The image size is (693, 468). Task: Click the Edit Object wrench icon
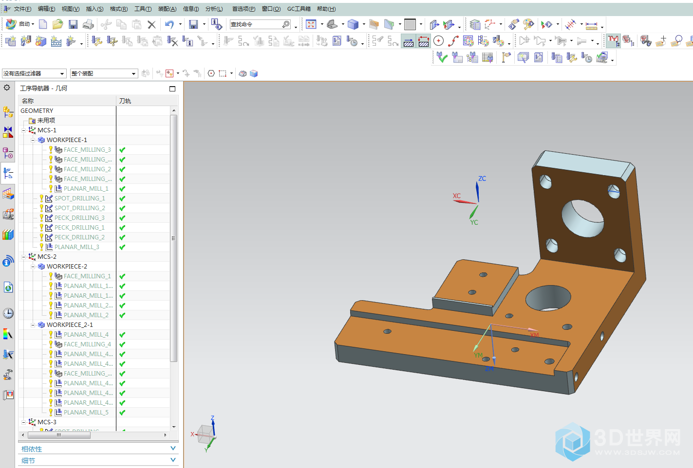(97, 41)
